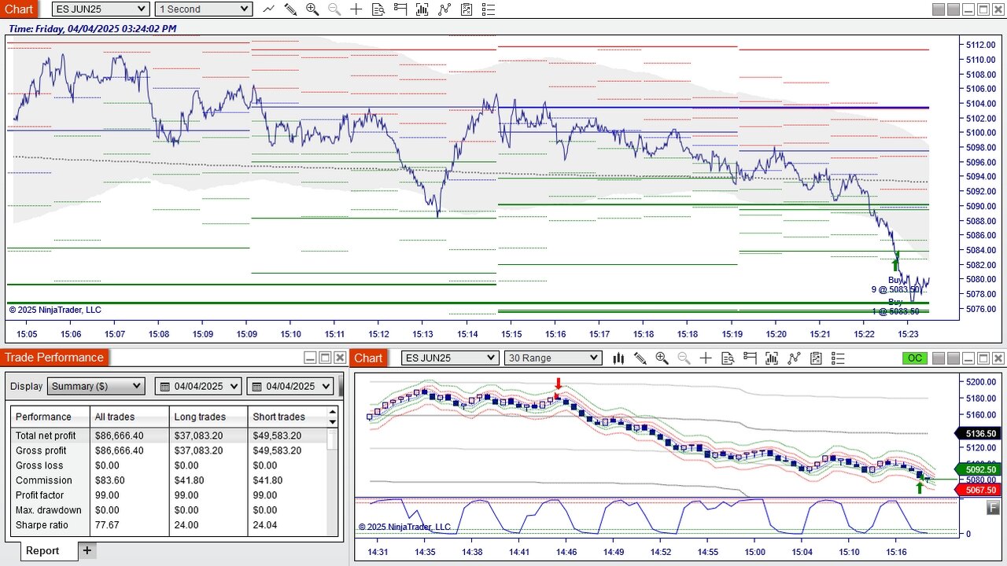Image resolution: width=1007 pixels, height=566 pixels.
Task: Click the Max. drawdown row label
Action: [48, 510]
